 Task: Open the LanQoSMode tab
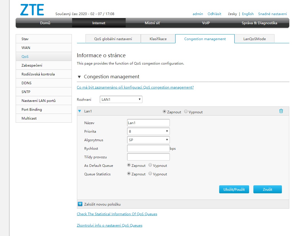[x=254, y=39]
